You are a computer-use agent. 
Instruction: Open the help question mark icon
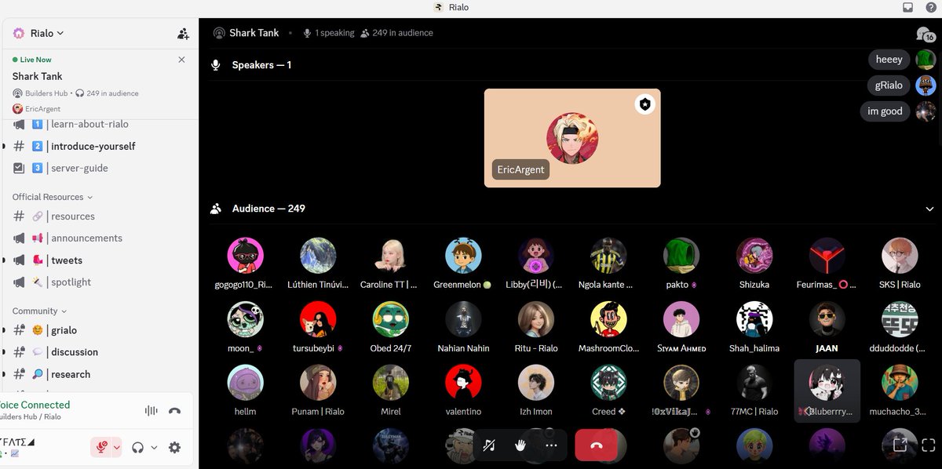point(932,8)
